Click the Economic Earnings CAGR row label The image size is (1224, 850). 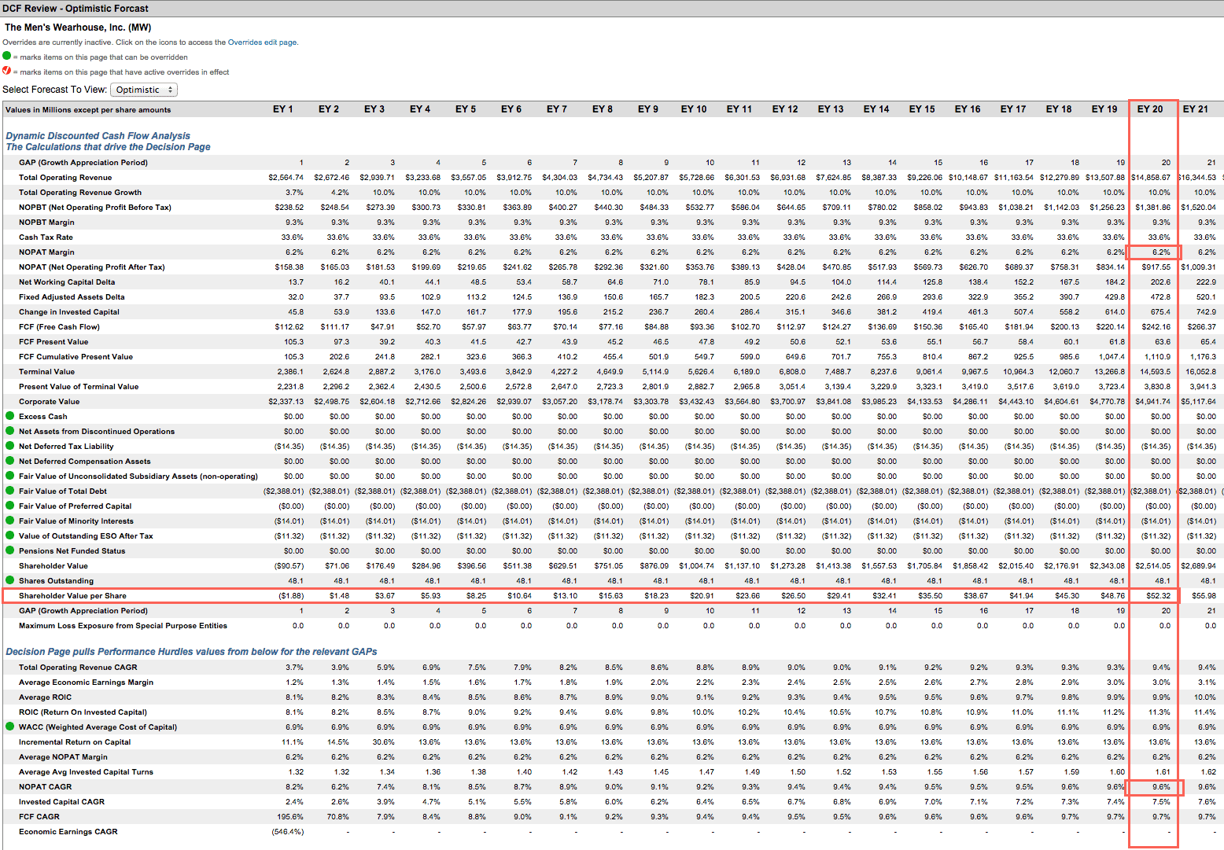[x=68, y=832]
